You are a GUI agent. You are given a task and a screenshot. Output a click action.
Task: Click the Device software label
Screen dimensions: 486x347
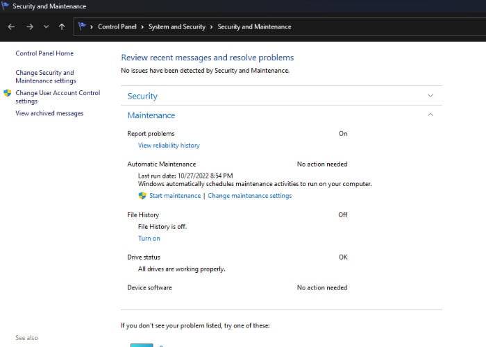tap(150, 287)
